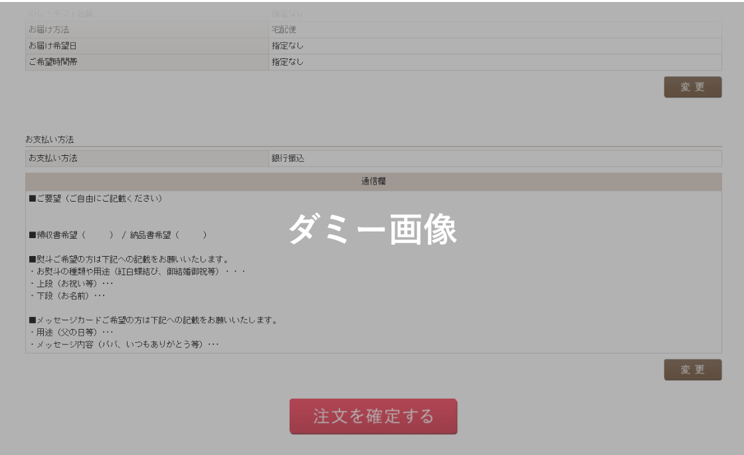Select the 銀行振込 payment value
The height and width of the screenshot is (455, 744).
point(288,159)
